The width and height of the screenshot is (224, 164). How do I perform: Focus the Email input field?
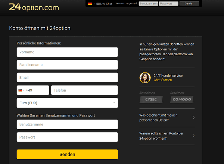click(67, 77)
